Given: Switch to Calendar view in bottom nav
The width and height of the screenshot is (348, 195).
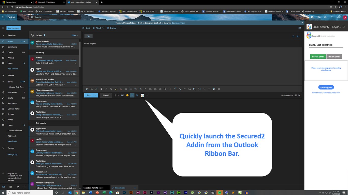Looking at the screenshot, I should tap(11, 187).
